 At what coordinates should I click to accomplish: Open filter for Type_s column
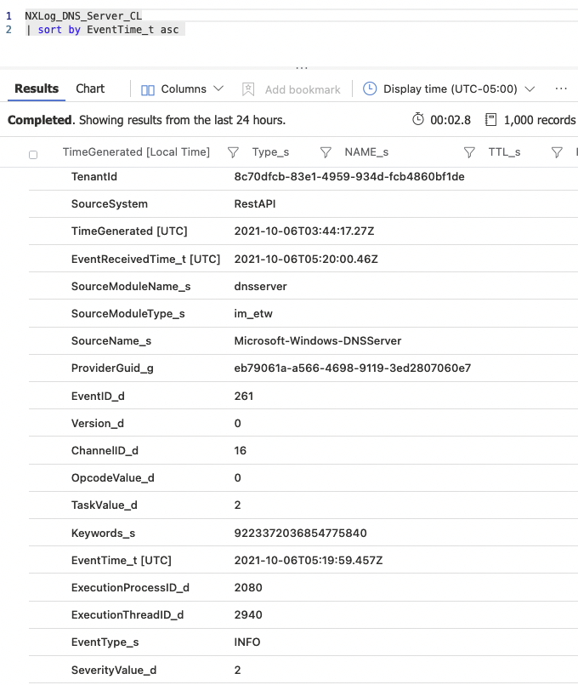tap(325, 152)
